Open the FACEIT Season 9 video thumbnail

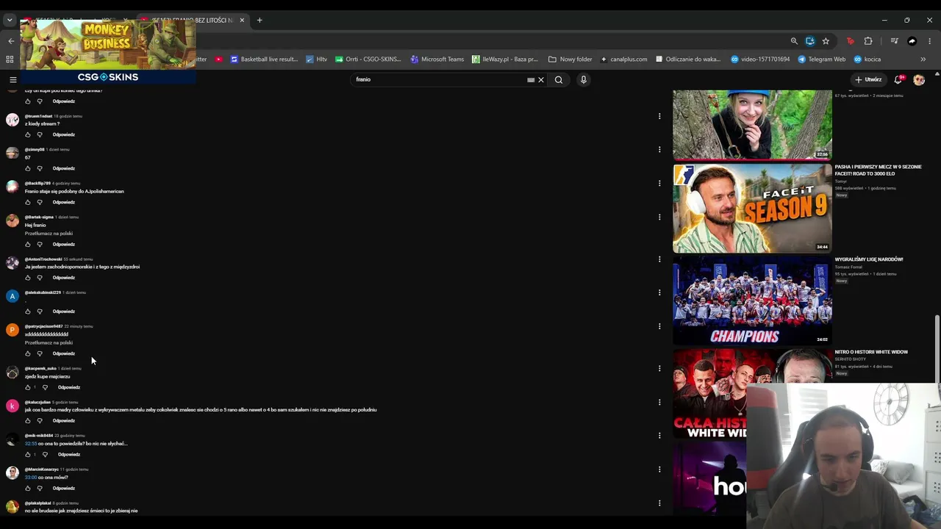pos(752,208)
